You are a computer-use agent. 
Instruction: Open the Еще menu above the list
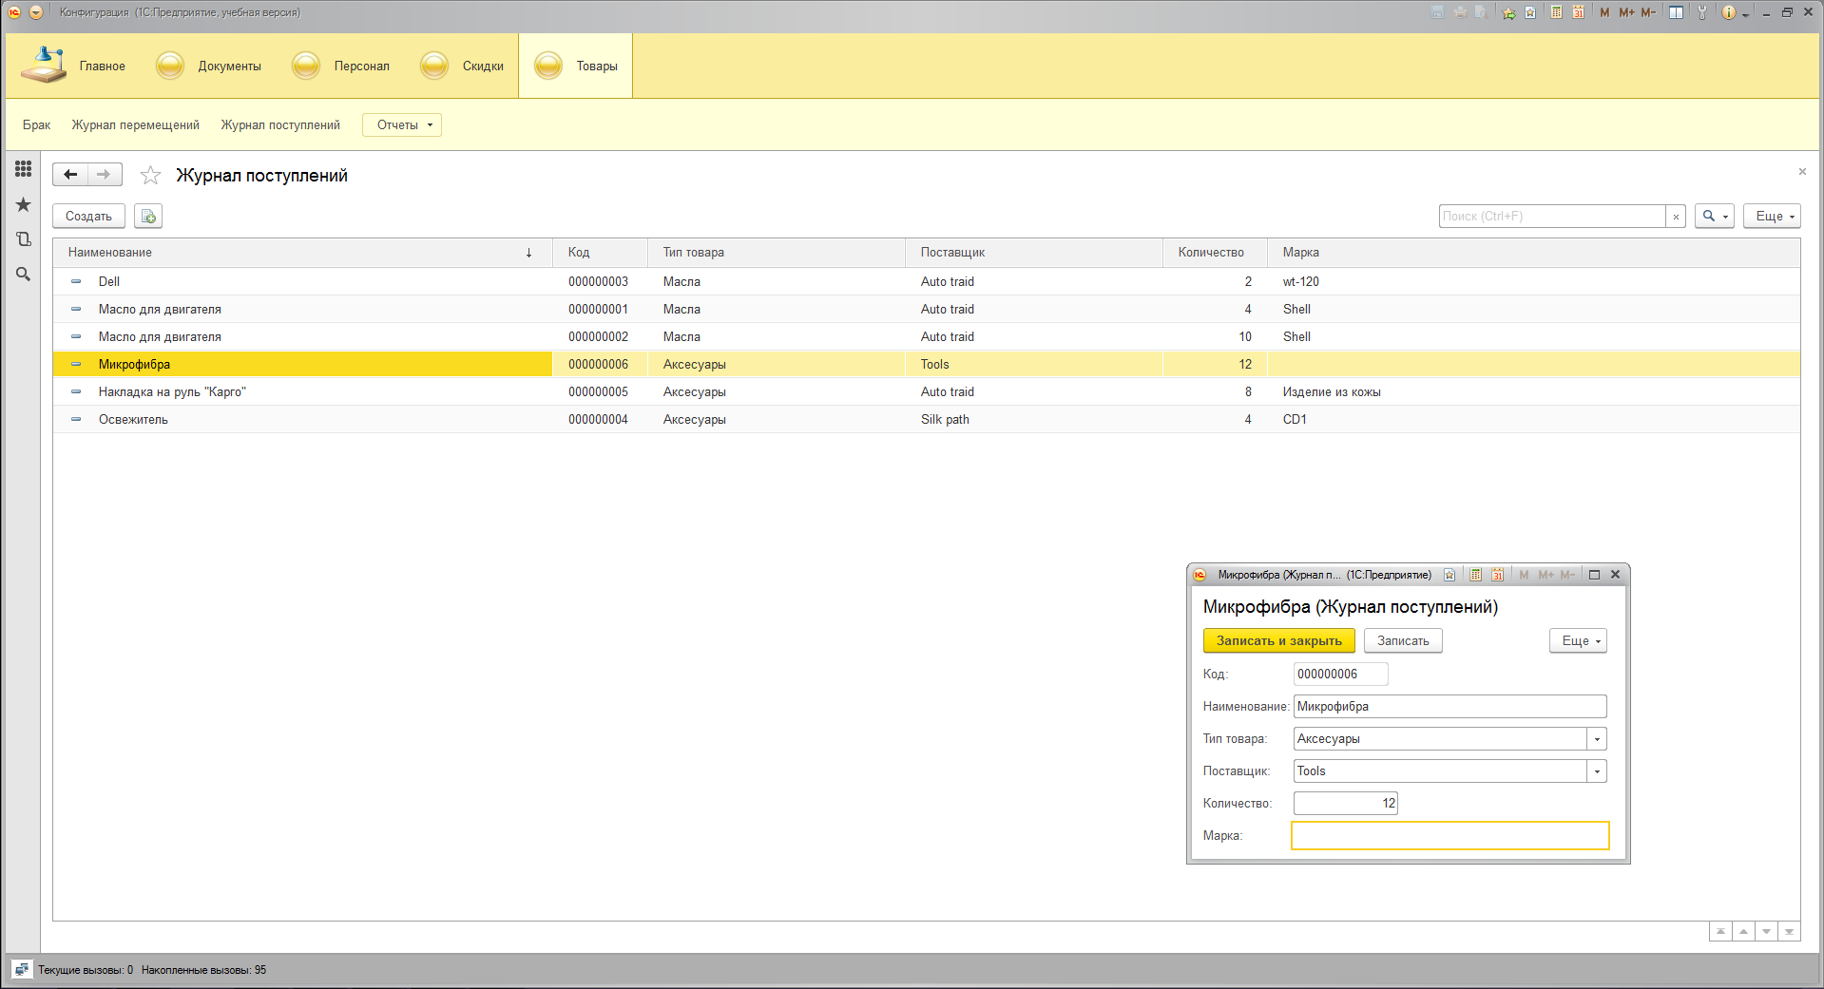pyautogui.click(x=1772, y=217)
